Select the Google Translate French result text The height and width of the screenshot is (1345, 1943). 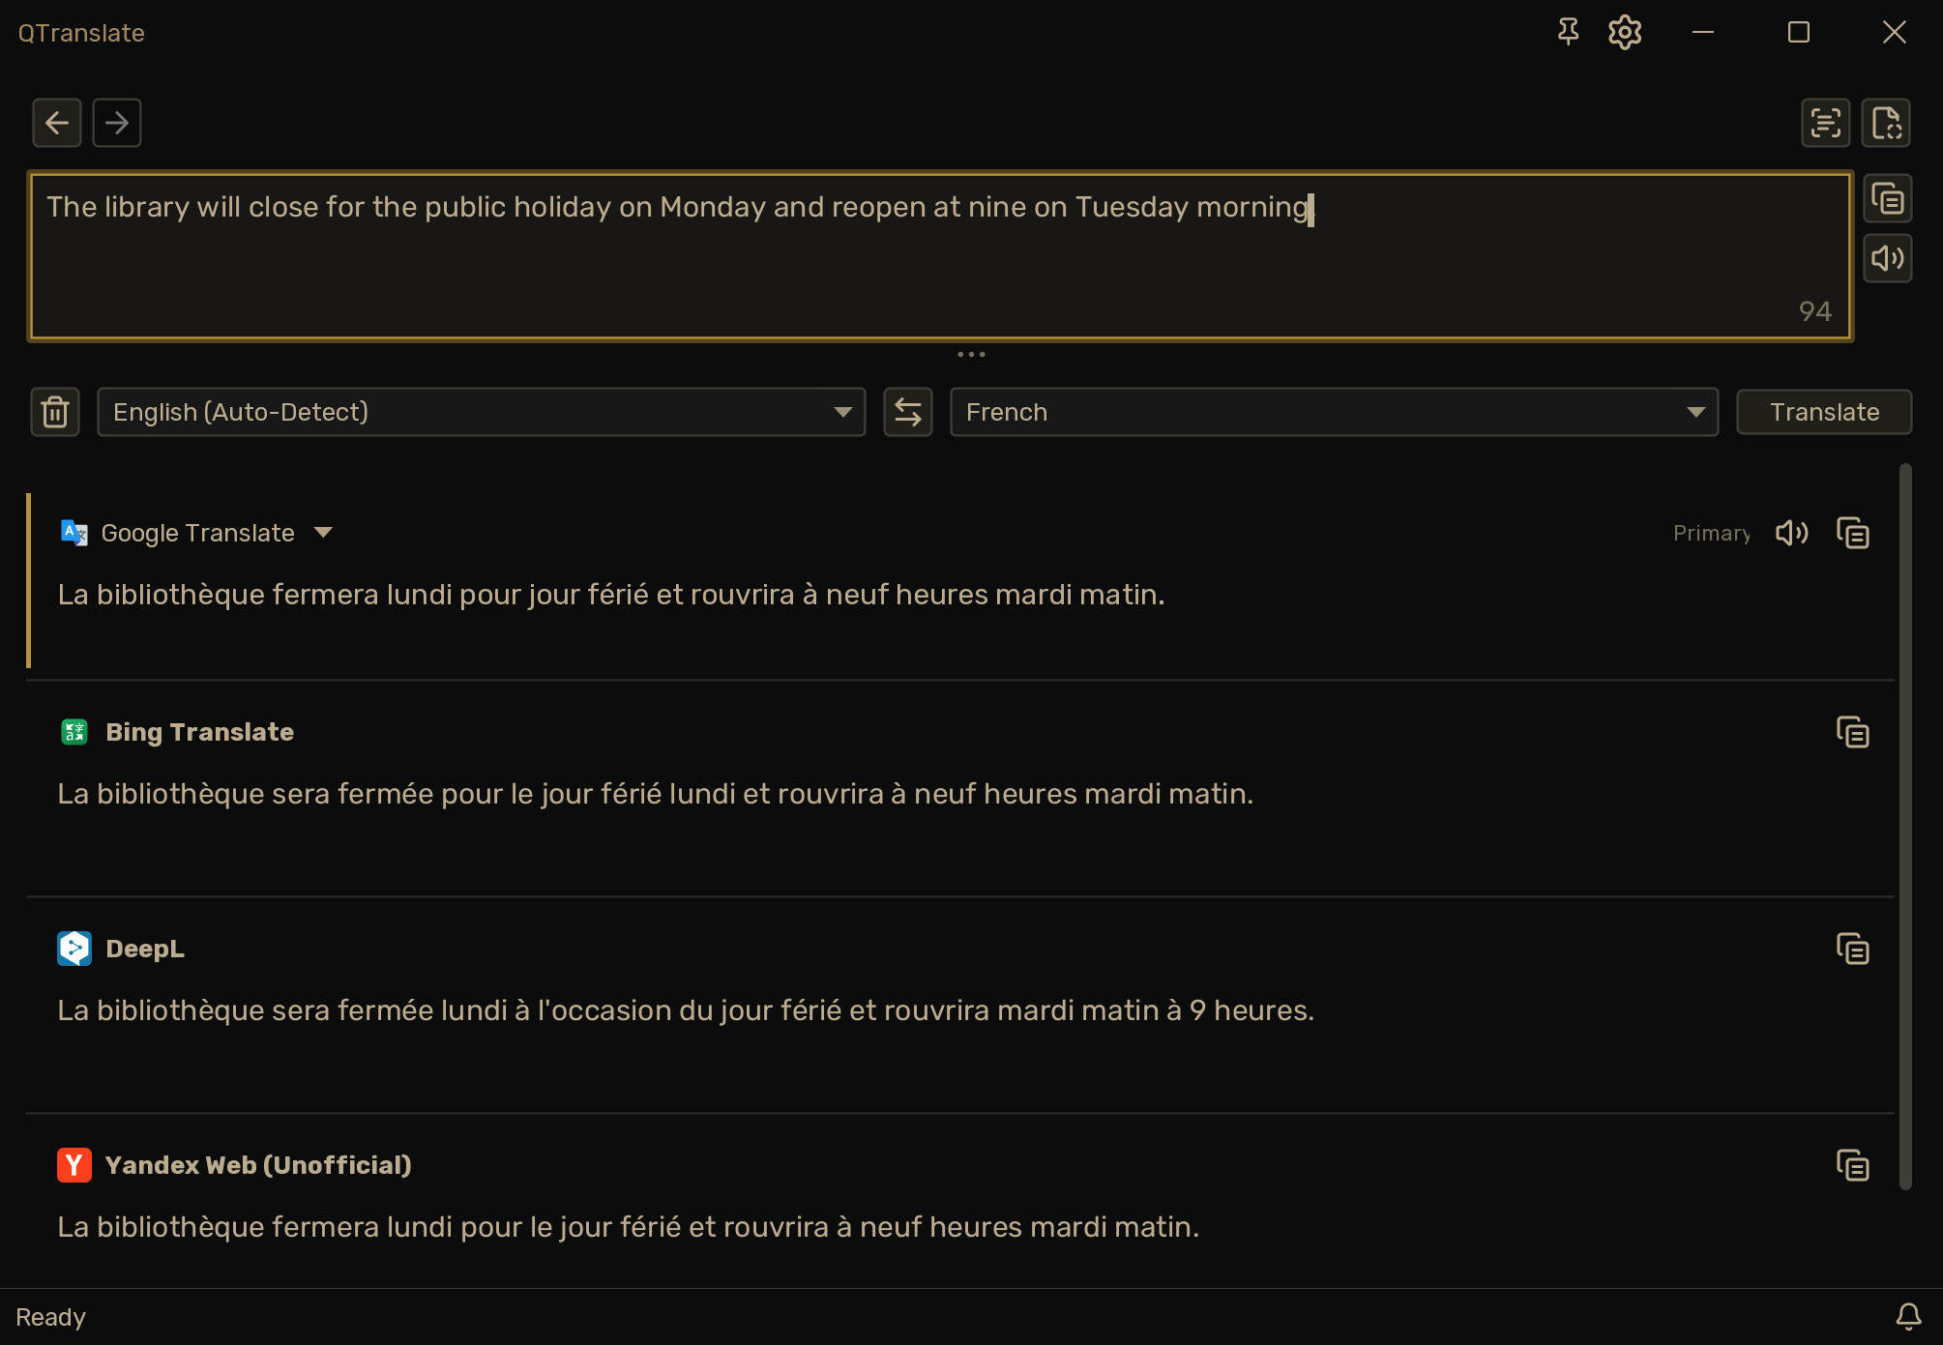[x=611, y=595]
